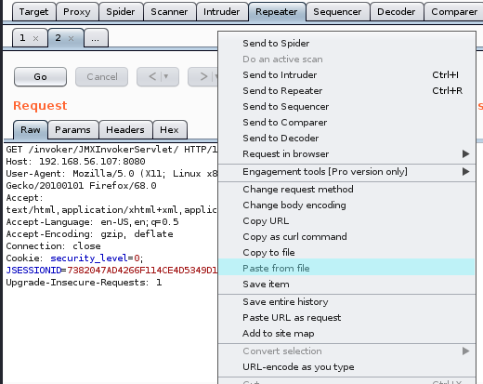Switch to the Proxy tab

click(x=77, y=12)
